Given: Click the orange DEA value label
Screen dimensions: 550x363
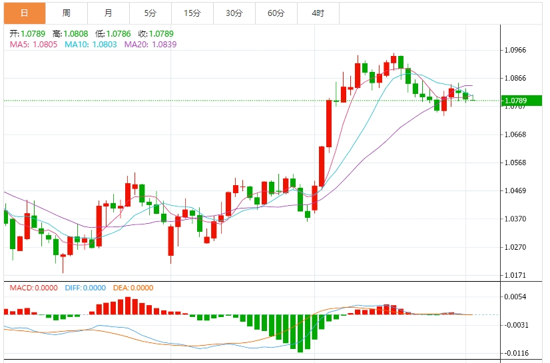Looking at the screenshot, I should 134,288.
